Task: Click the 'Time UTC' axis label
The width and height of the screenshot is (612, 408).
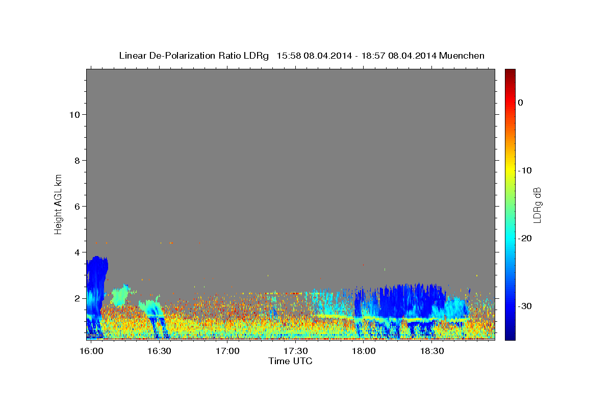Action: click(290, 361)
